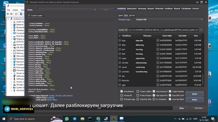Image resolution: width=218 pixels, height=122 pixels.
Task: Check the userdata partition checkbox
Action: (x=120, y=72)
